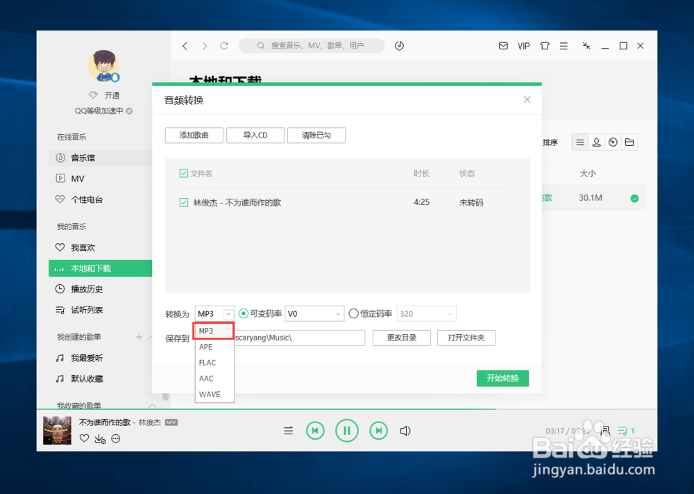Click the user avatar picture

click(x=103, y=66)
